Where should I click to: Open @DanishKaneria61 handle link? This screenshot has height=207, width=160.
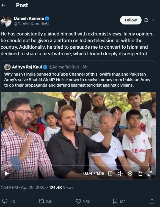32,24
